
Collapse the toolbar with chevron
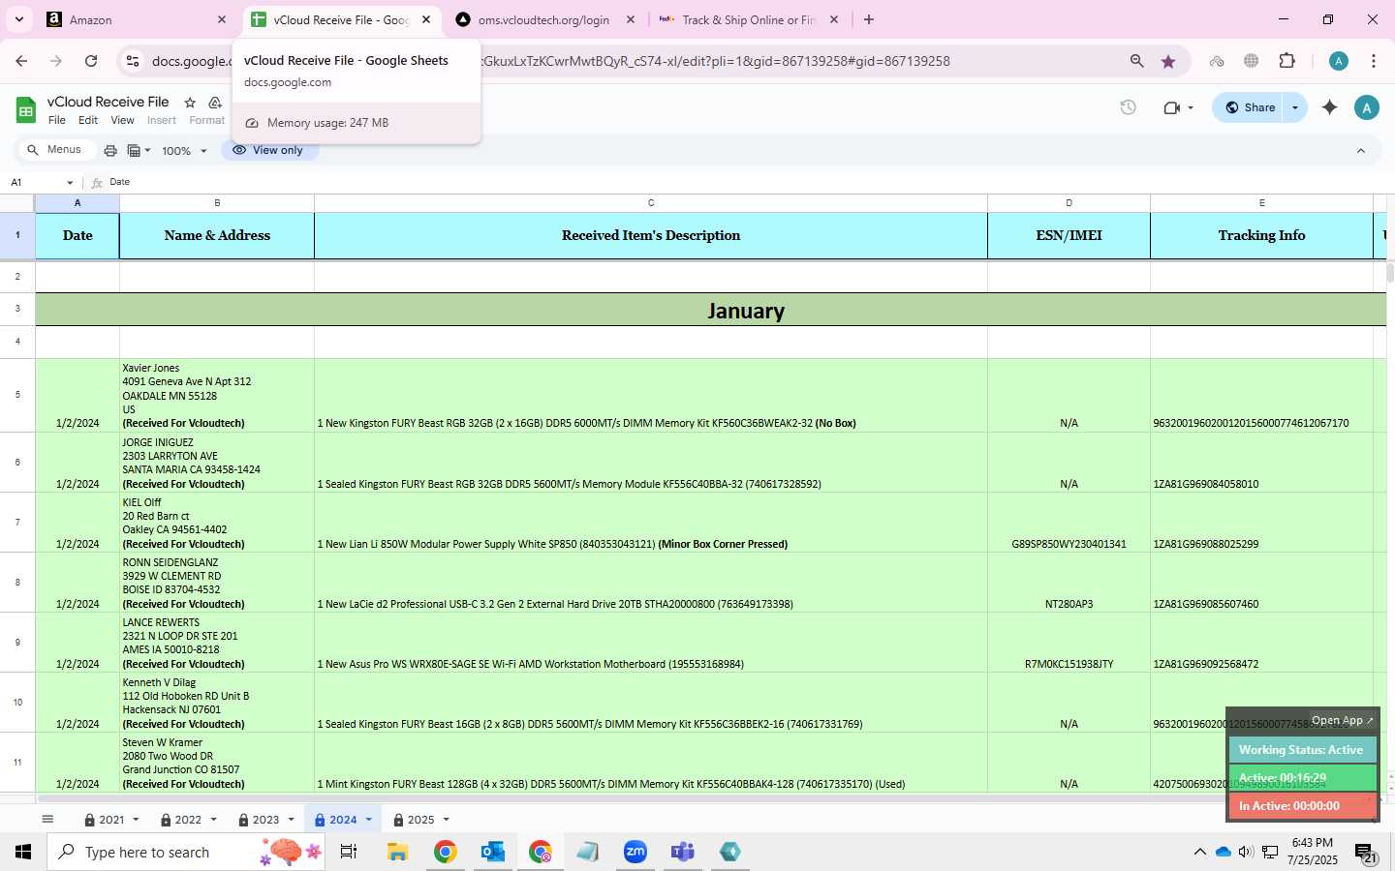coord(1360,151)
